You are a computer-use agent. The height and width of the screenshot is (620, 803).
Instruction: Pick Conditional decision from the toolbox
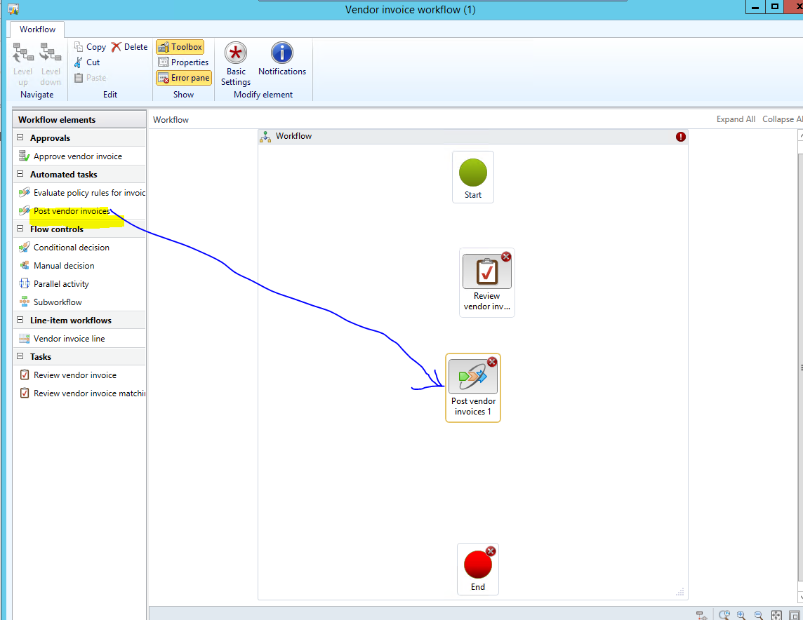[x=71, y=248]
